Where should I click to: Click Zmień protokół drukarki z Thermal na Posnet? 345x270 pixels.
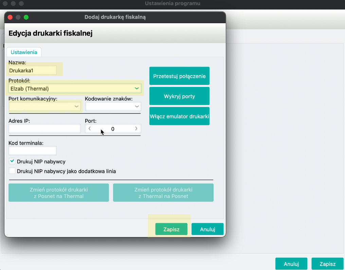coord(163,193)
